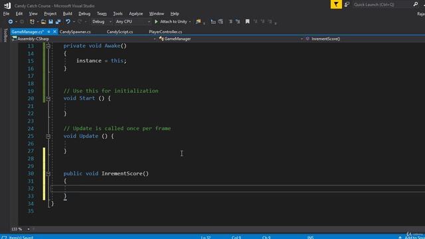Screen dimensions: 425x239
Task: Open the Edit menu
Action: pos(19,13)
